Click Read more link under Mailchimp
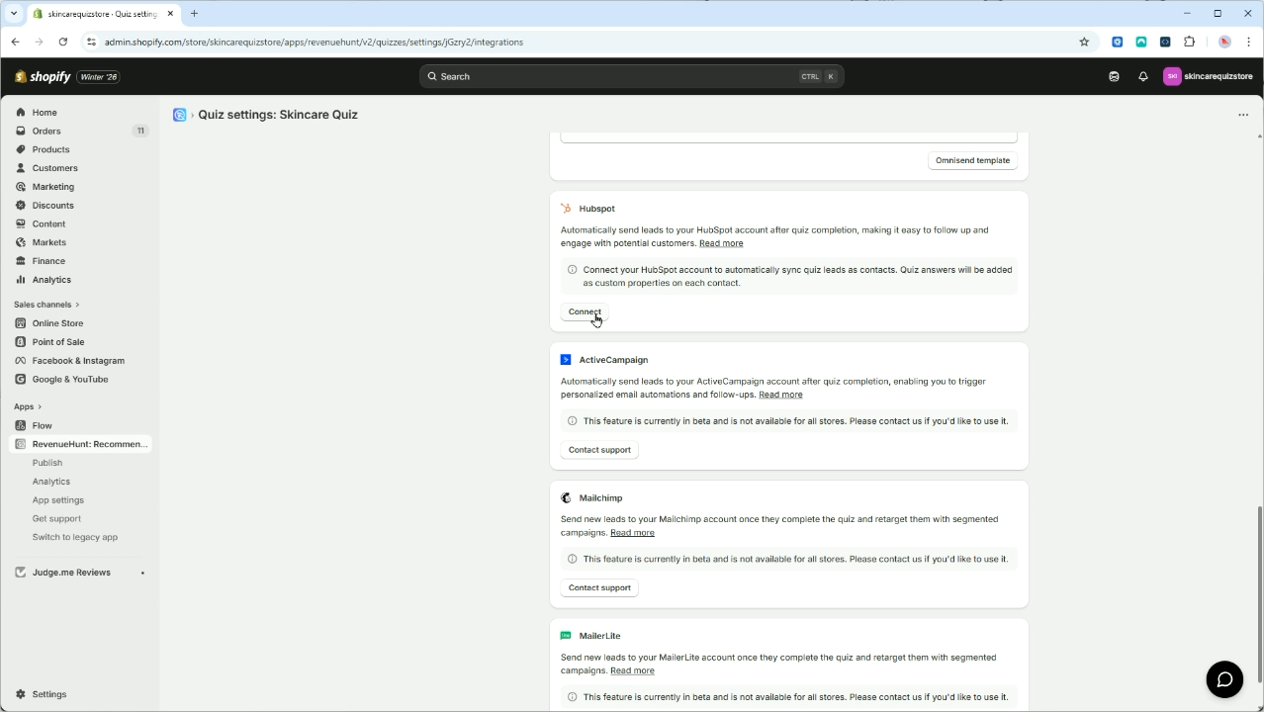Viewport: 1264px width, 712px height. coord(632,533)
